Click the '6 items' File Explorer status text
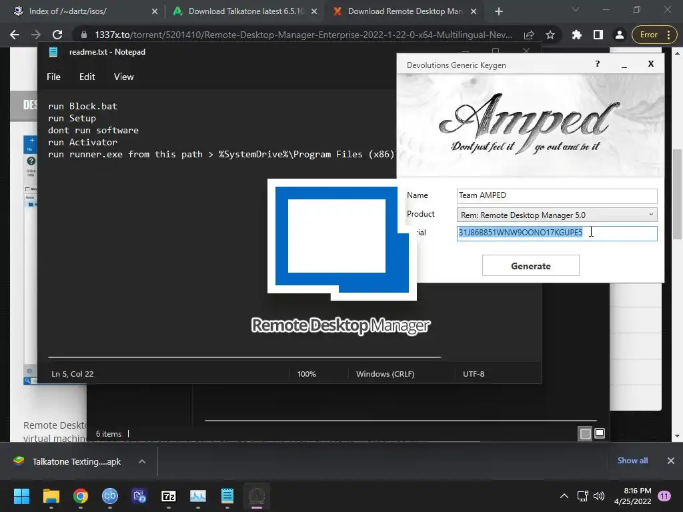The height and width of the screenshot is (512, 683). [x=109, y=434]
